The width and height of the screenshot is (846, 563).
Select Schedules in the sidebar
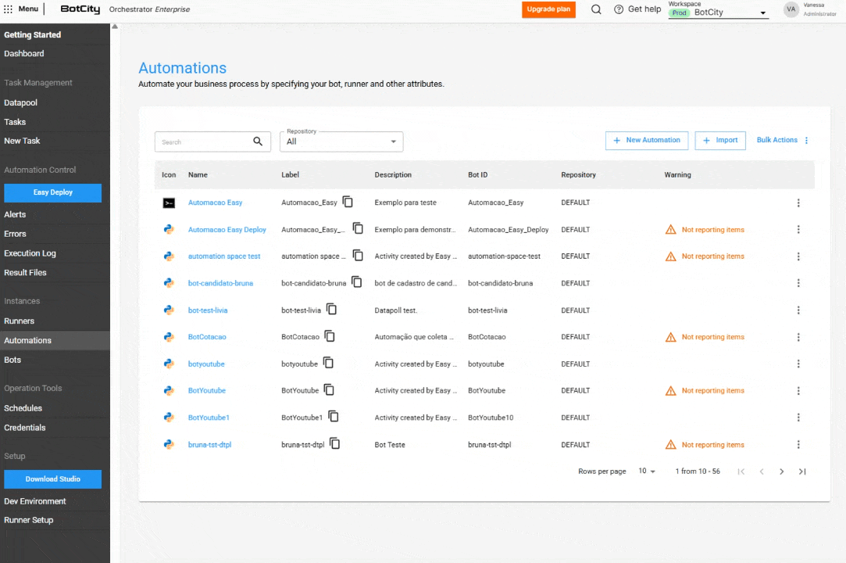[24, 407]
